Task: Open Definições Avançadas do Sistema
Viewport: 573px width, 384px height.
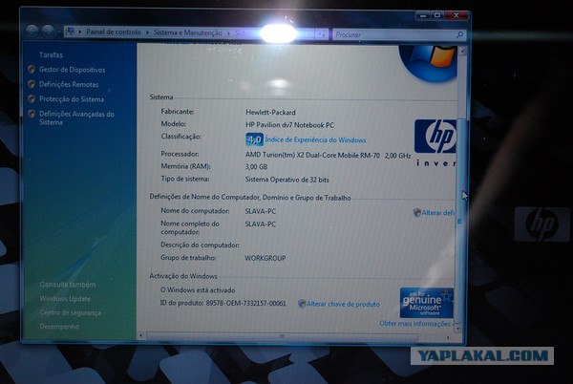Action: click(76, 118)
